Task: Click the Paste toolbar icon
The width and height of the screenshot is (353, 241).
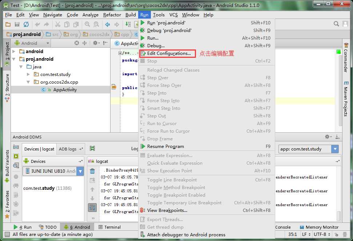Action: click(76, 24)
